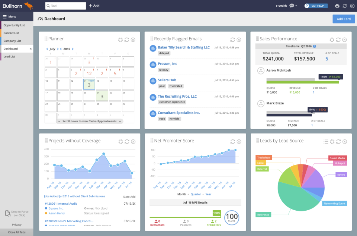This screenshot has height=236, width=357.
Task: Click the printer icon in top bar
Action: tap(337, 6)
